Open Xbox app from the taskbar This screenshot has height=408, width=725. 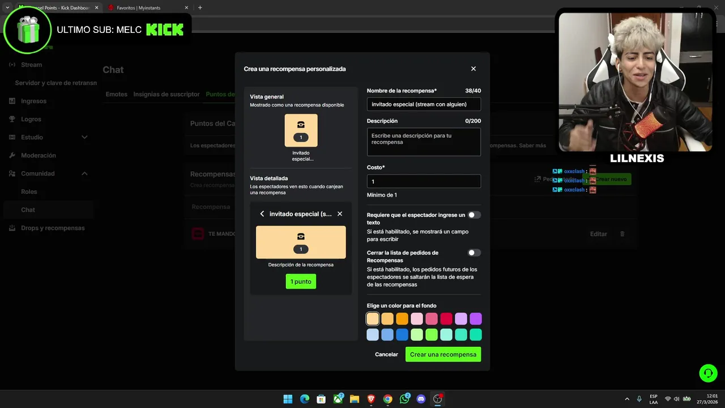(338, 399)
